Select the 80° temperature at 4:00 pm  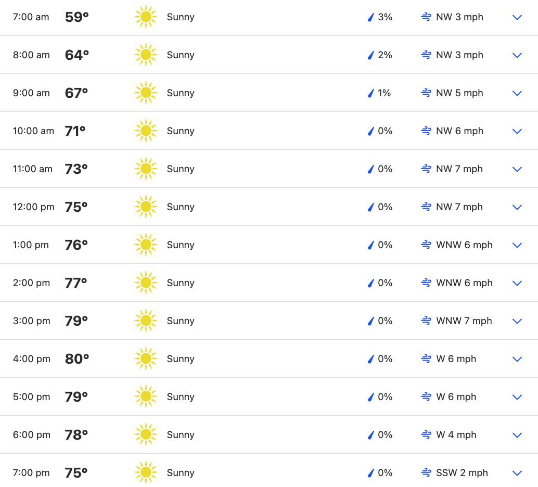click(x=76, y=359)
